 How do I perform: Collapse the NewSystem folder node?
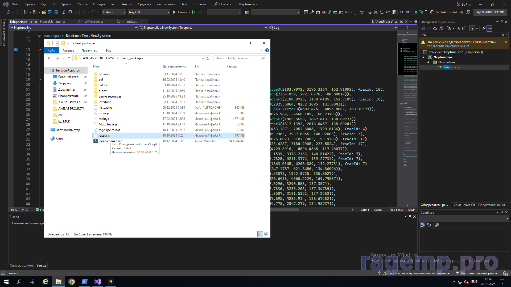click(x=428, y=62)
